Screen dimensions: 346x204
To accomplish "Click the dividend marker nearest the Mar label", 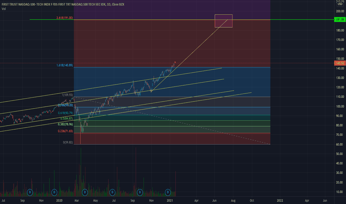I will point(85,192).
